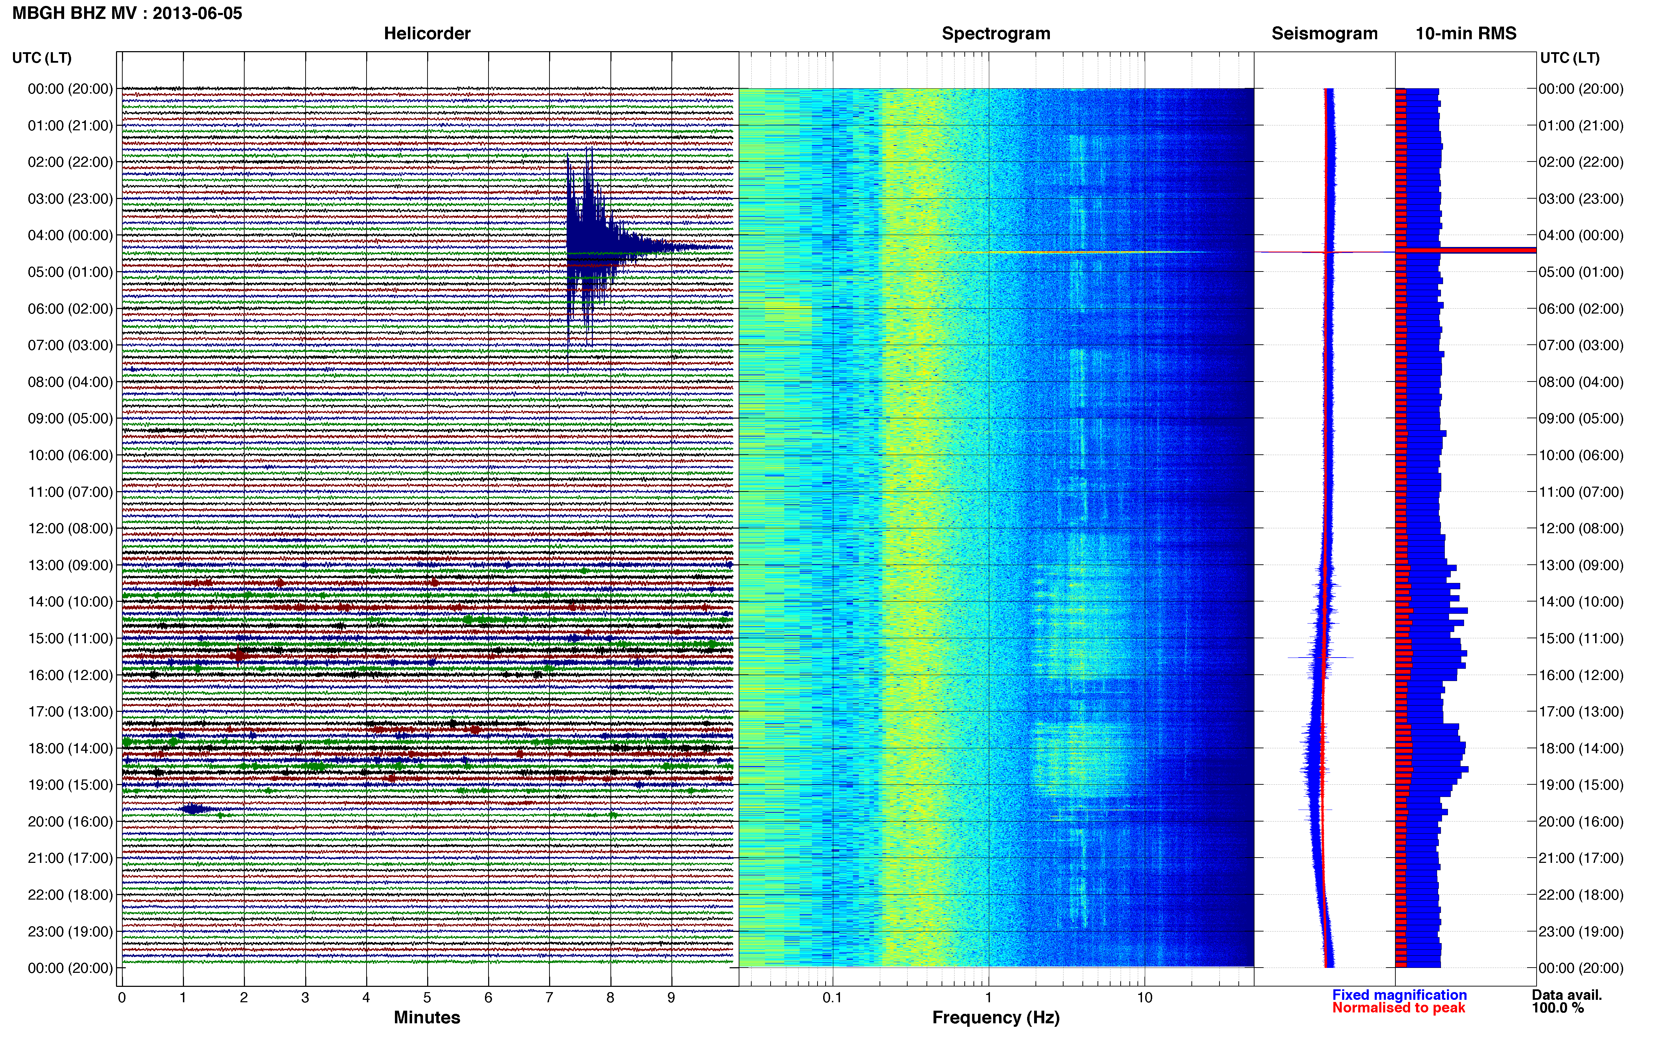The width and height of the screenshot is (1661, 1038).
Task: Click the '1' frequency tick label
Action: (989, 998)
